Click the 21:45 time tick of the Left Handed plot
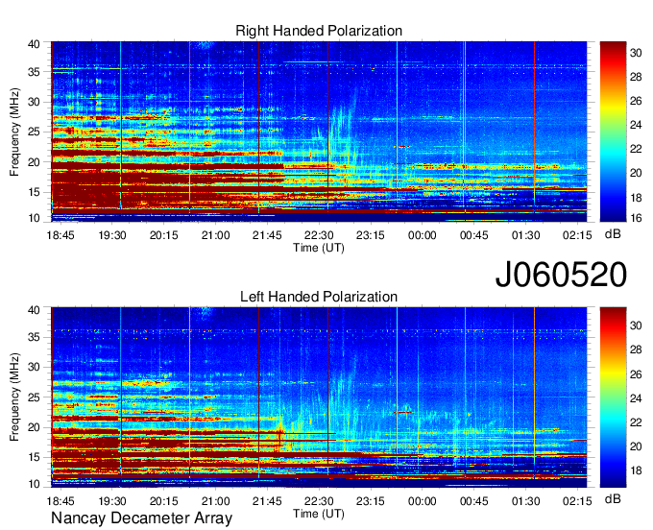 coord(267,501)
